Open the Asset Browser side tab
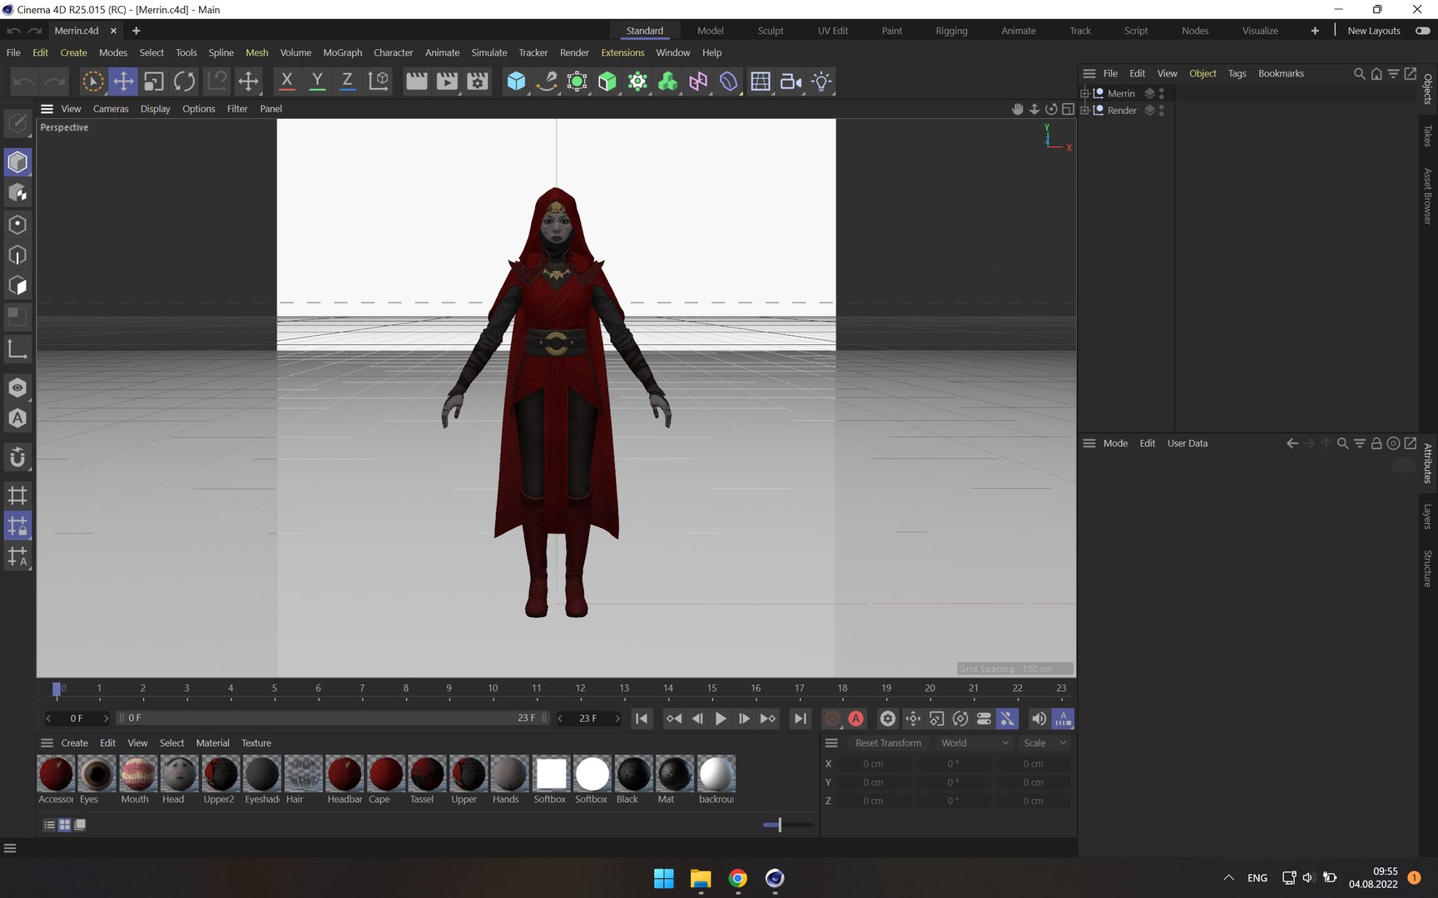This screenshot has height=898, width=1438. click(x=1428, y=196)
